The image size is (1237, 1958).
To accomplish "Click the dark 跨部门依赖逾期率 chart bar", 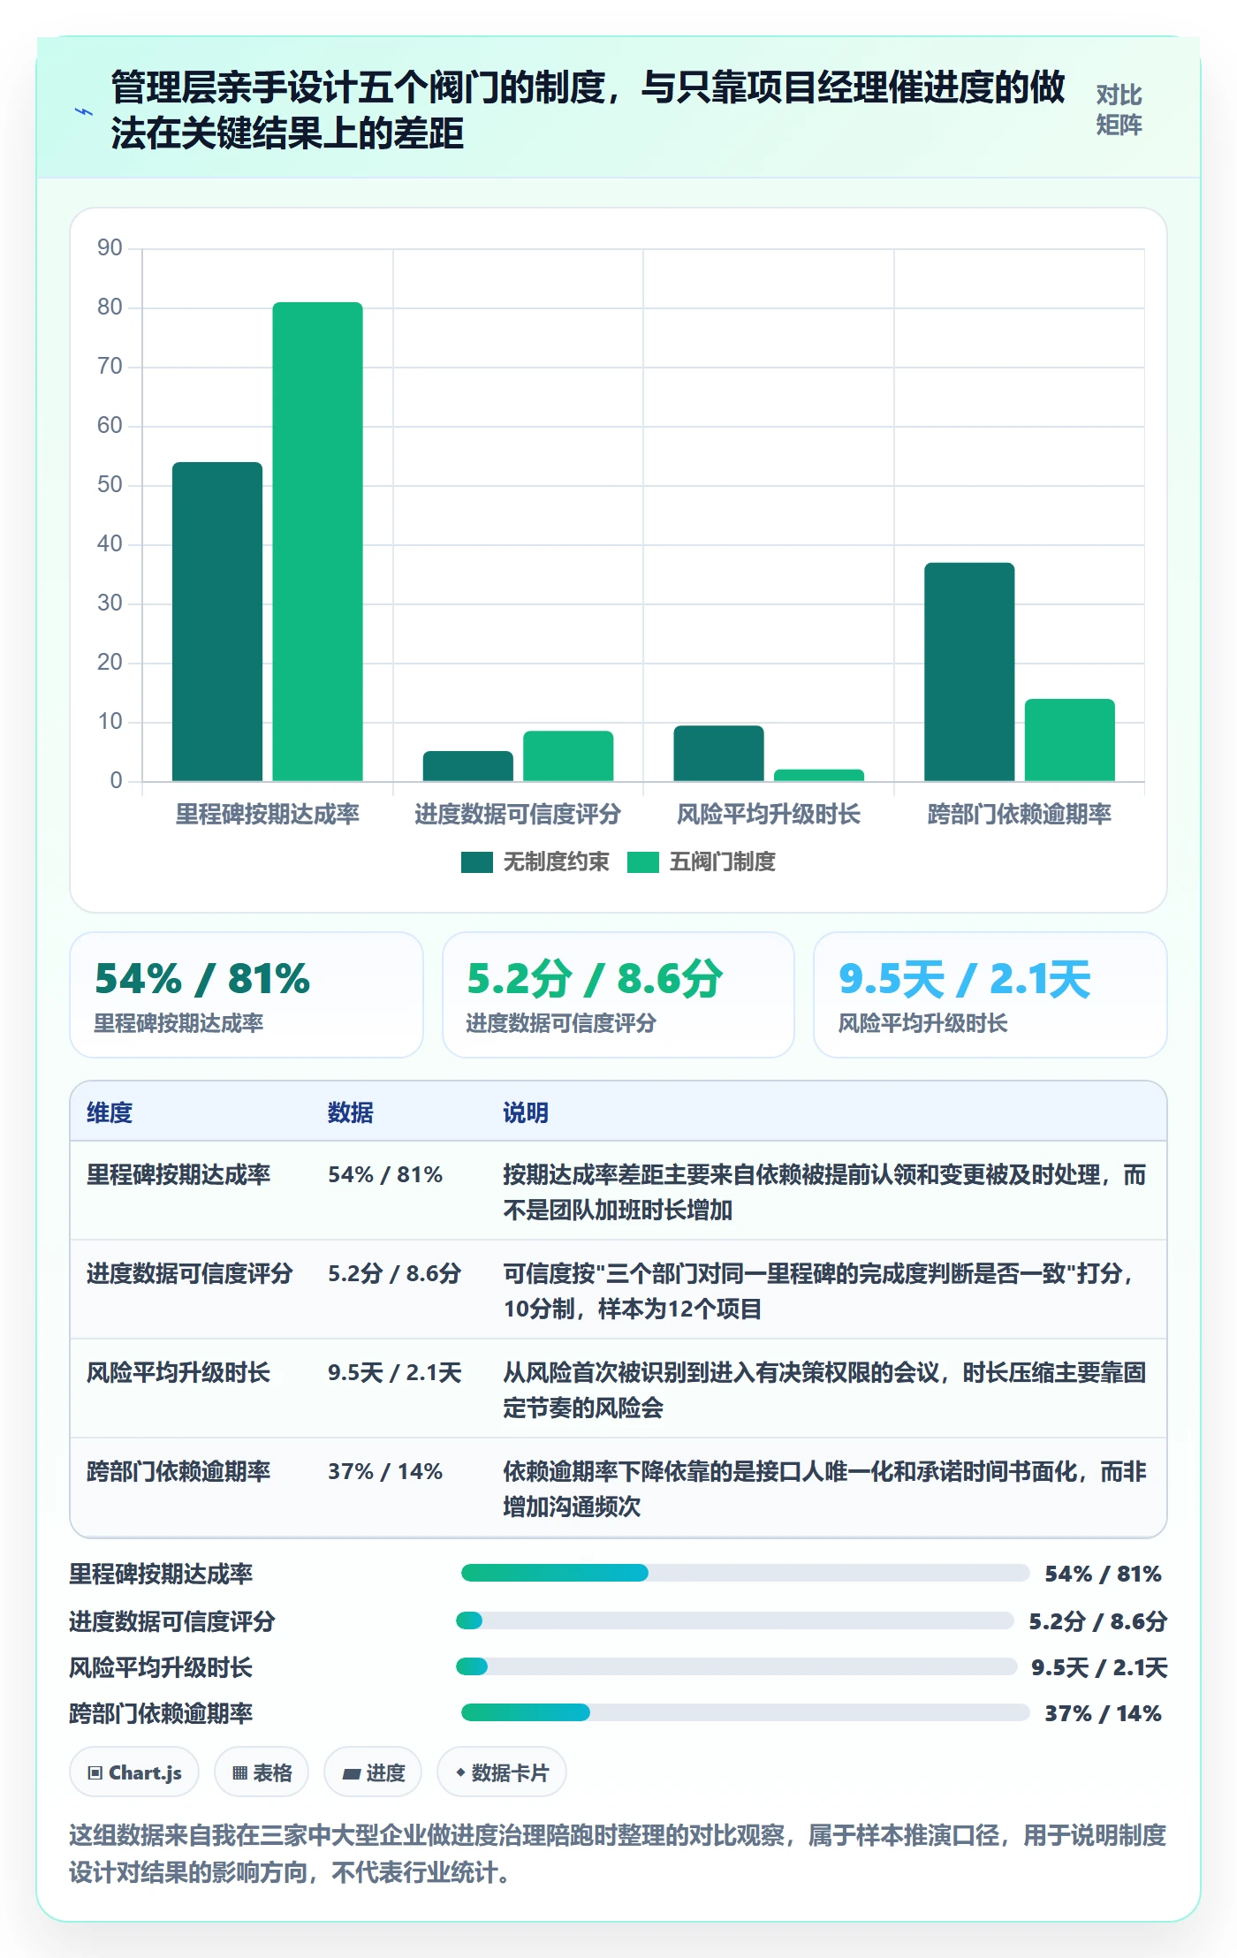I will click(969, 672).
